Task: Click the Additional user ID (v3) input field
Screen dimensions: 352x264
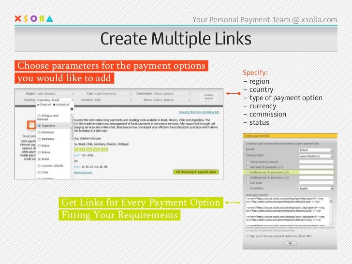Action: pos(317,177)
